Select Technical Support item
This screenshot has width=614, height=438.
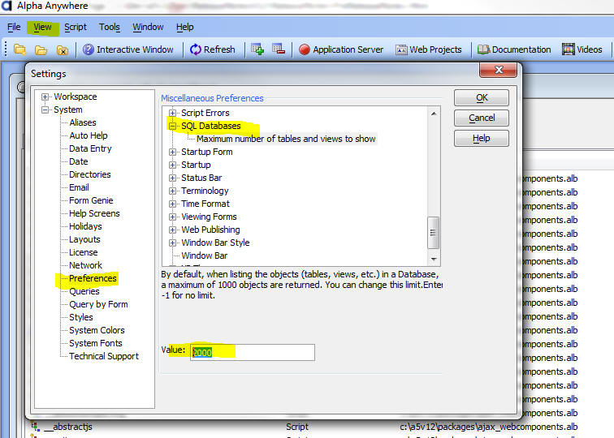tap(104, 356)
